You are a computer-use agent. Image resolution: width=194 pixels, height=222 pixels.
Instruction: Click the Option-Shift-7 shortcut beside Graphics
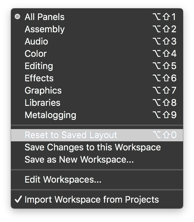pos(164,91)
